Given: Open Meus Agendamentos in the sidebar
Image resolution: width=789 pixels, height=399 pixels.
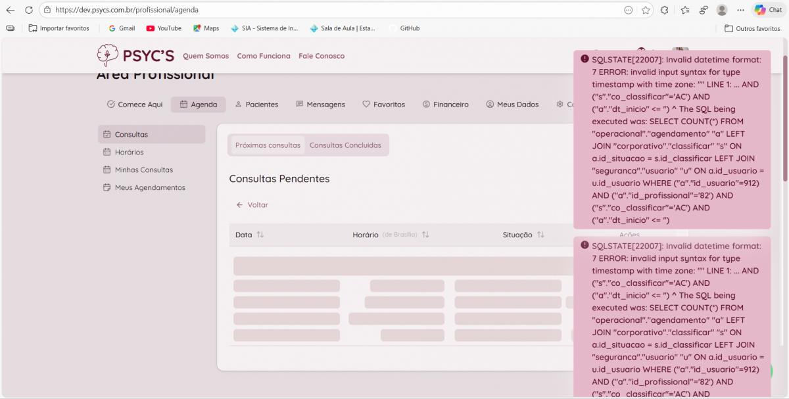Looking at the screenshot, I should coord(150,187).
